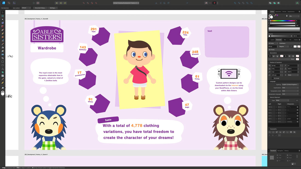Screen dimensions: 301x169
Task: Switch to the Navigator tab
Action: coord(280,151)
